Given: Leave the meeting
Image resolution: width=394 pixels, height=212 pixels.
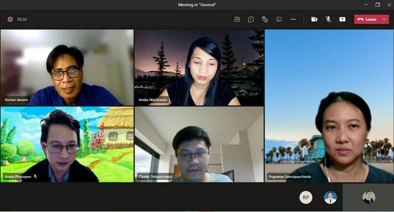Looking at the screenshot, I should (367, 19).
